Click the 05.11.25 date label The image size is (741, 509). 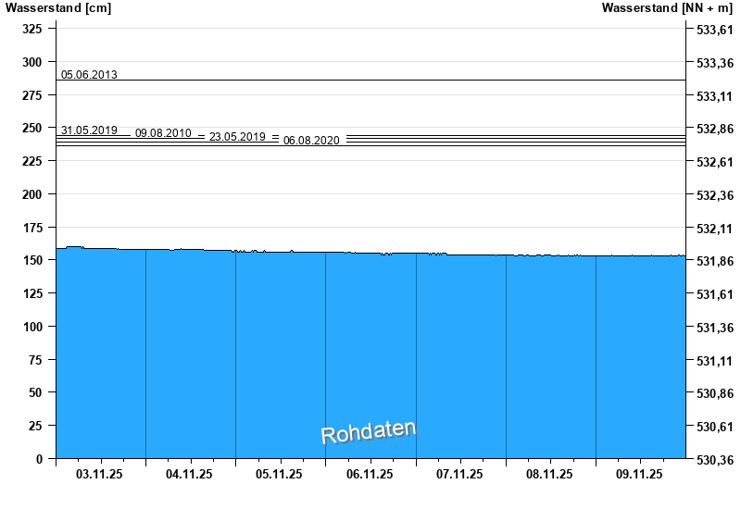tap(279, 474)
